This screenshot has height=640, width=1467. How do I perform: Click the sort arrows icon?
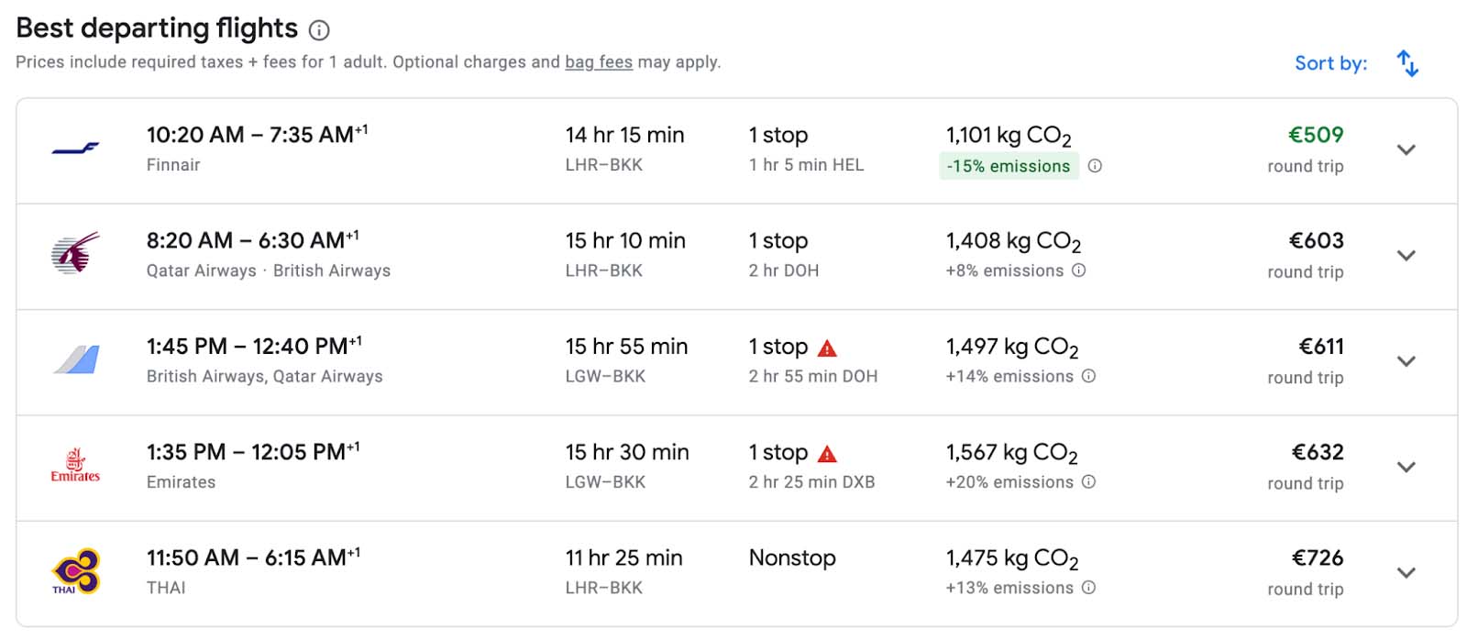pyautogui.click(x=1406, y=63)
